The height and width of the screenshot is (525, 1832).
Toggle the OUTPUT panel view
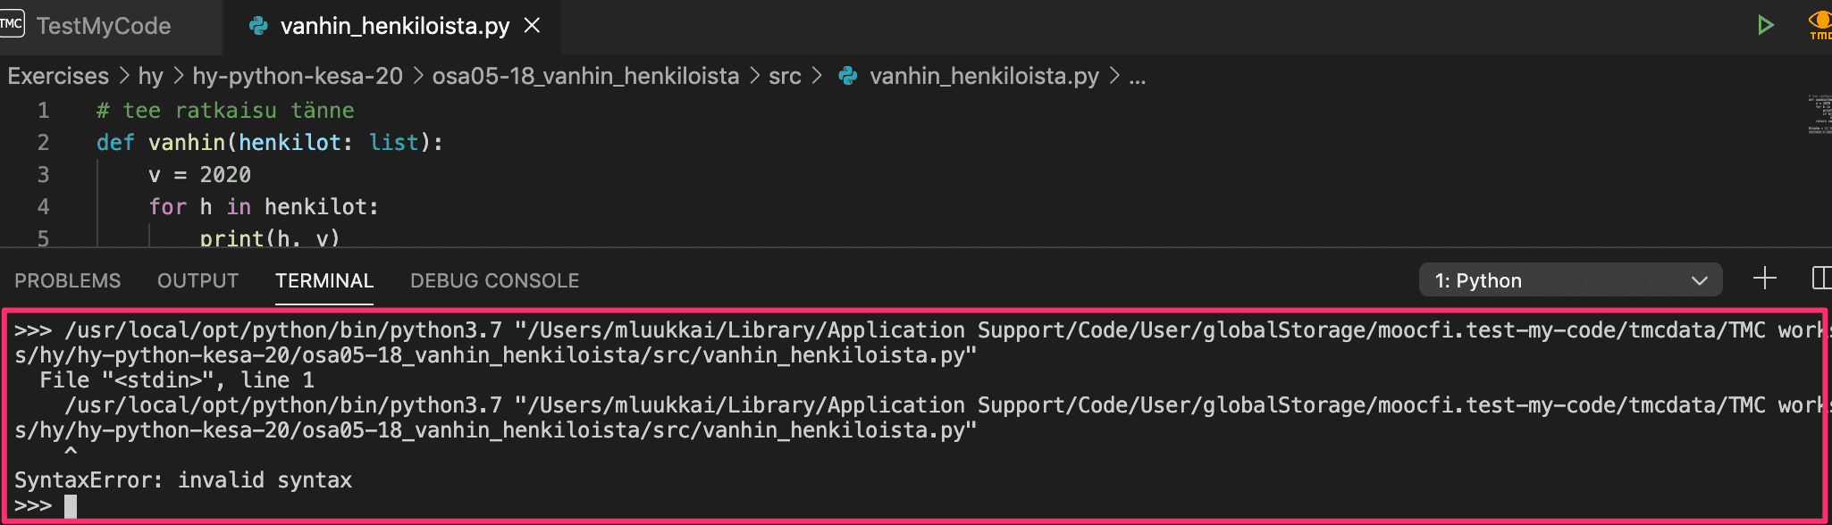pyautogui.click(x=197, y=279)
